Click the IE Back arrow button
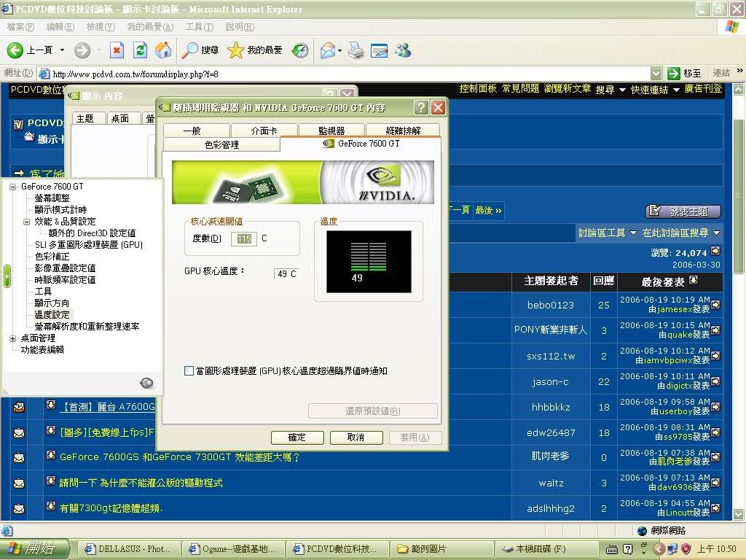 point(16,50)
